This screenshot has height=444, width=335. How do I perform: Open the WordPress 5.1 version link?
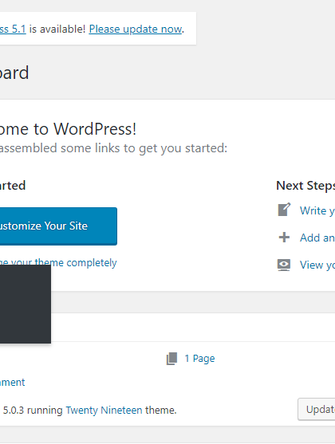tap(13, 29)
